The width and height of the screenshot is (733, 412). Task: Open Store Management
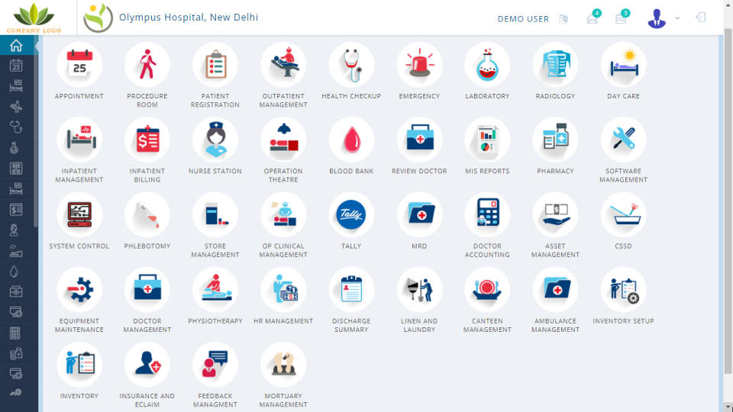(x=215, y=215)
